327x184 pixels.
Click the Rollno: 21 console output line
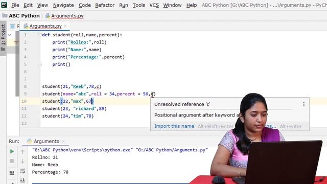pyautogui.click(x=45, y=157)
